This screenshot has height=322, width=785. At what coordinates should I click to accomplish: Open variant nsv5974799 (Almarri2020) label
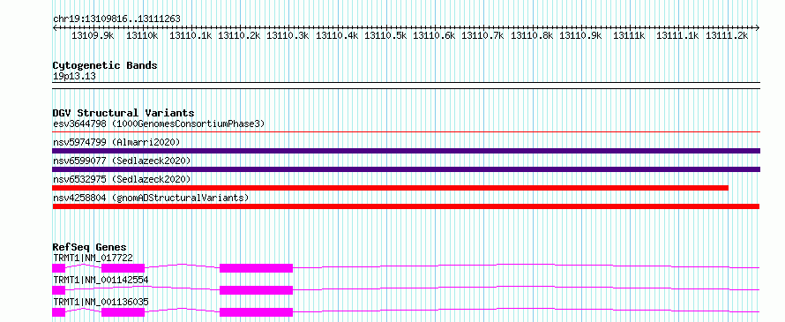coord(116,142)
